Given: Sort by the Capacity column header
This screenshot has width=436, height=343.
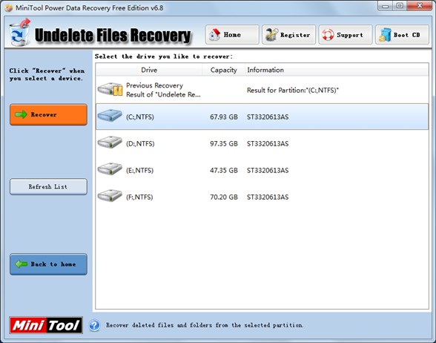Looking at the screenshot, I should tap(224, 70).
